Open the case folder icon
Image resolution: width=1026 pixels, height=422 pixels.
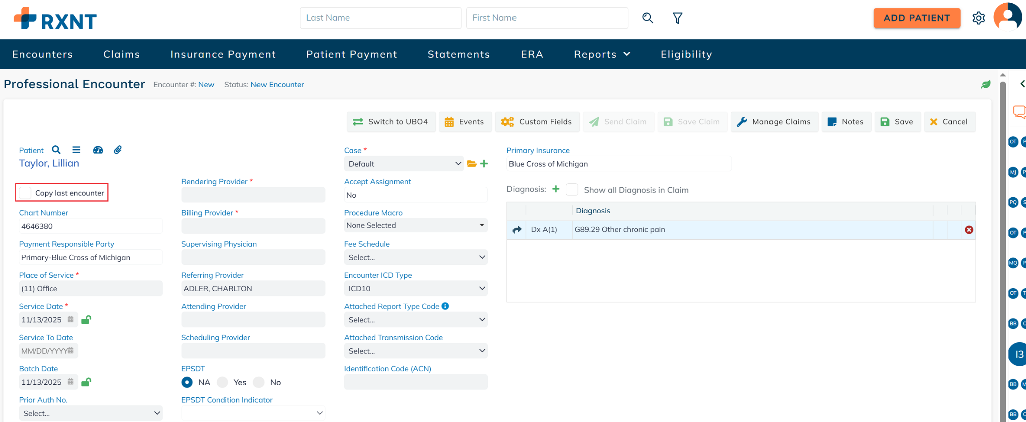coord(471,164)
